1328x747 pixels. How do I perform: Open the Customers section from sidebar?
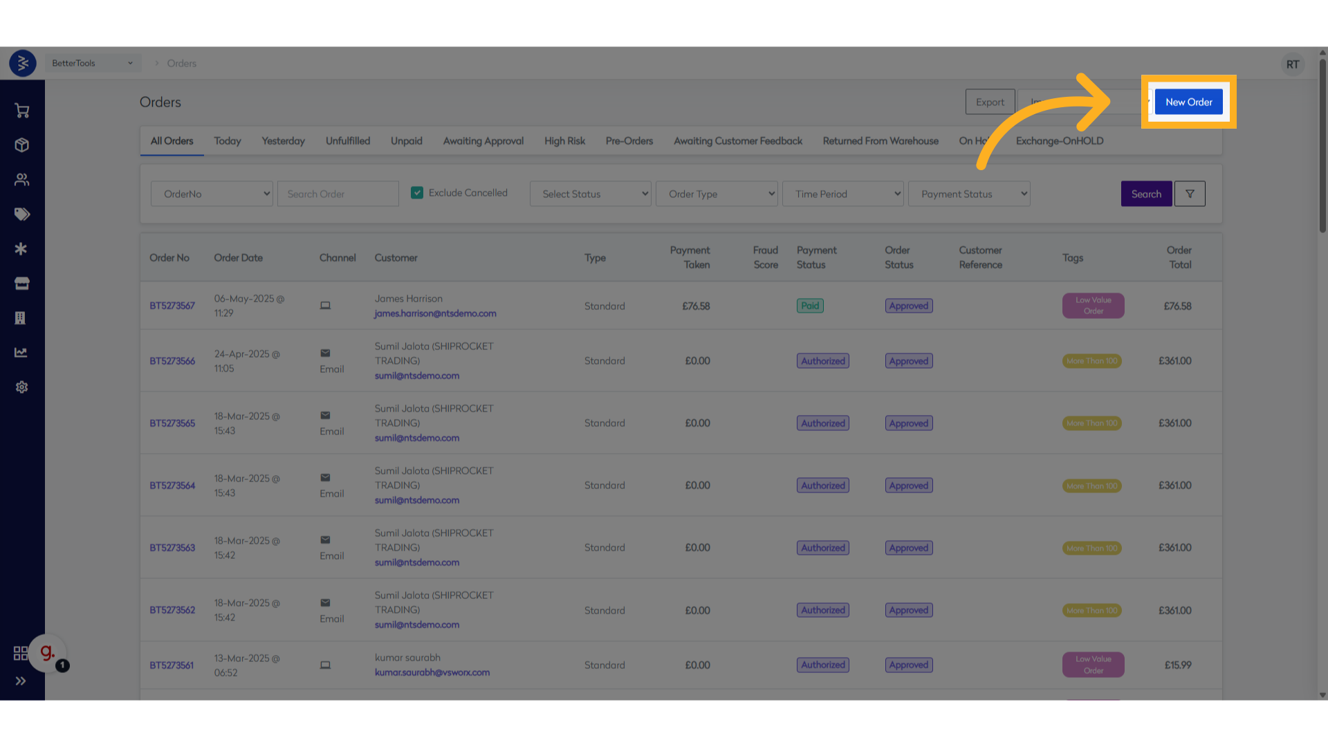[21, 180]
